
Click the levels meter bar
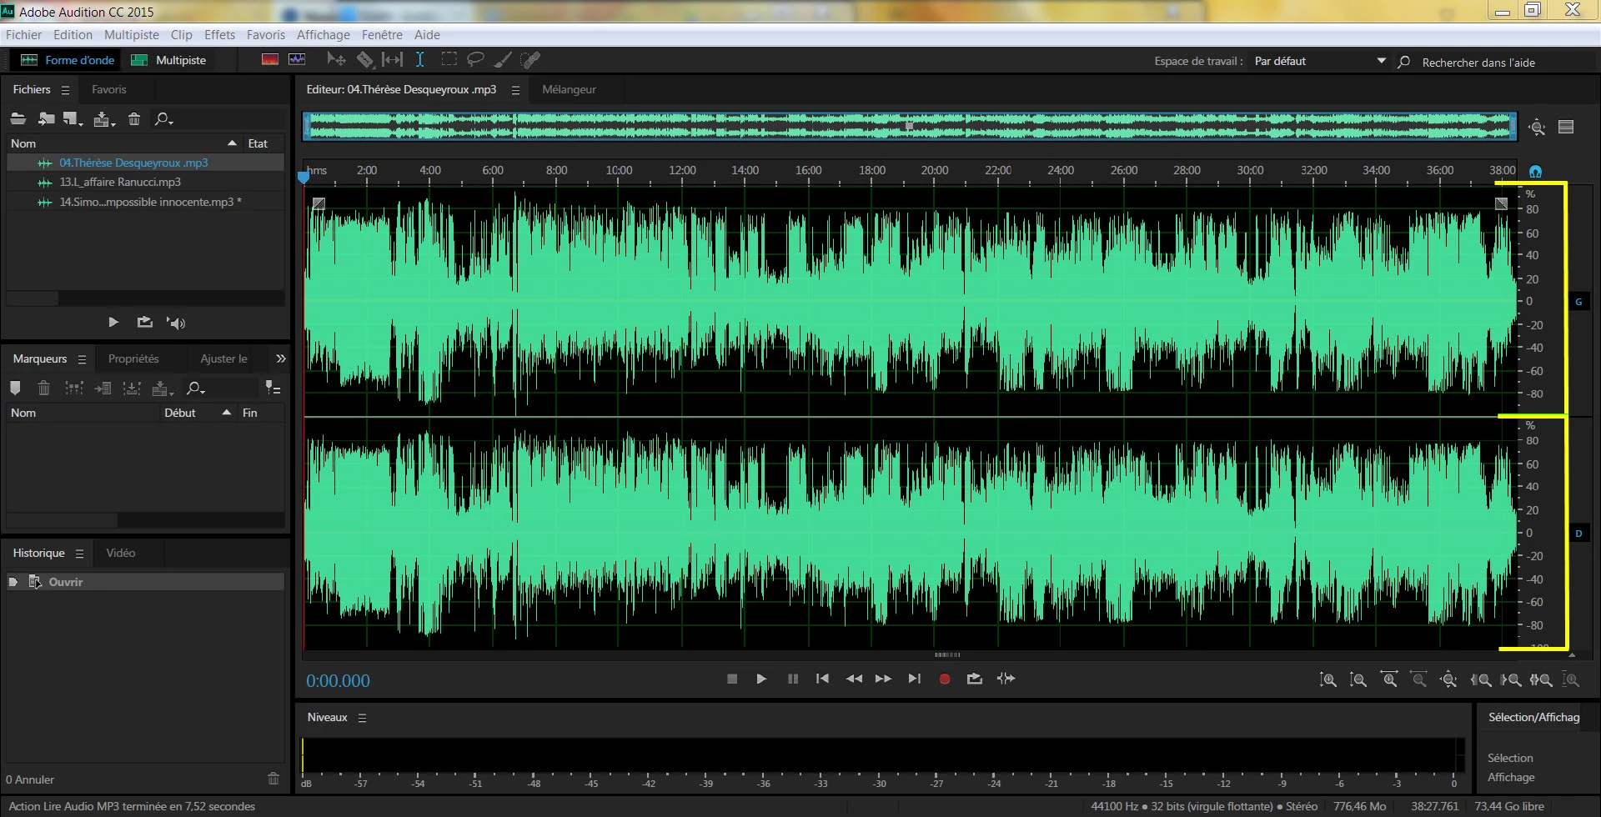882,755
